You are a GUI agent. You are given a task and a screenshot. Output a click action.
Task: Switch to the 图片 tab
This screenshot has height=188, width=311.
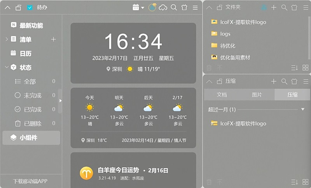click(x=257, y=95)
